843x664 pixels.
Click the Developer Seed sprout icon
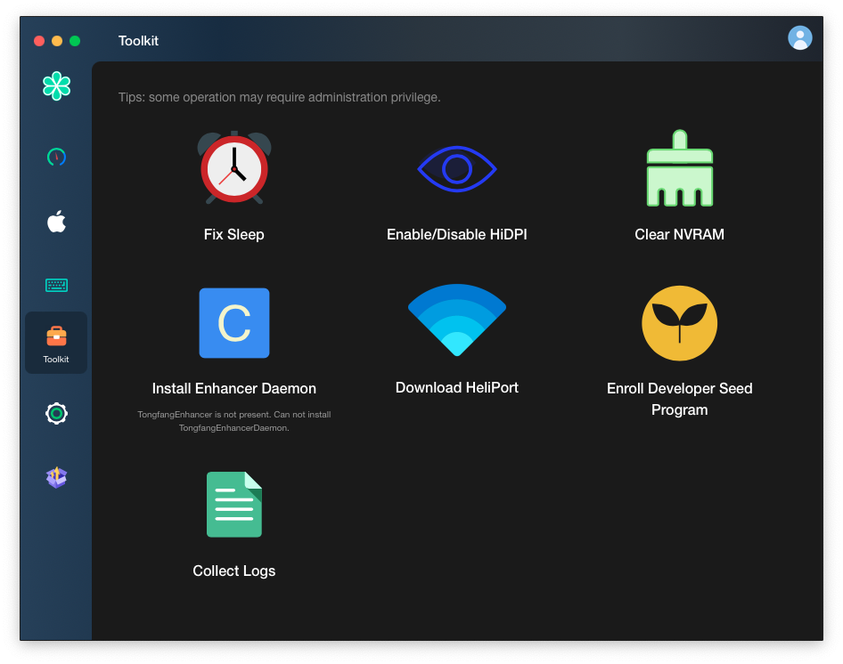coord(680,323)
